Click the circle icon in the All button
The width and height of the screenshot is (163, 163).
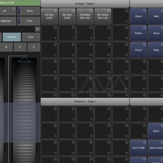click(x=14, y=9)
